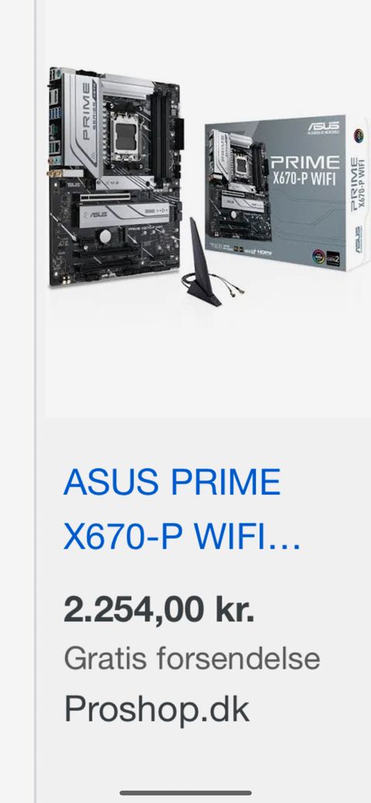Click the WiFi antenna accessory in the image
The image size is (371, 803).
(x=205, y=267)
